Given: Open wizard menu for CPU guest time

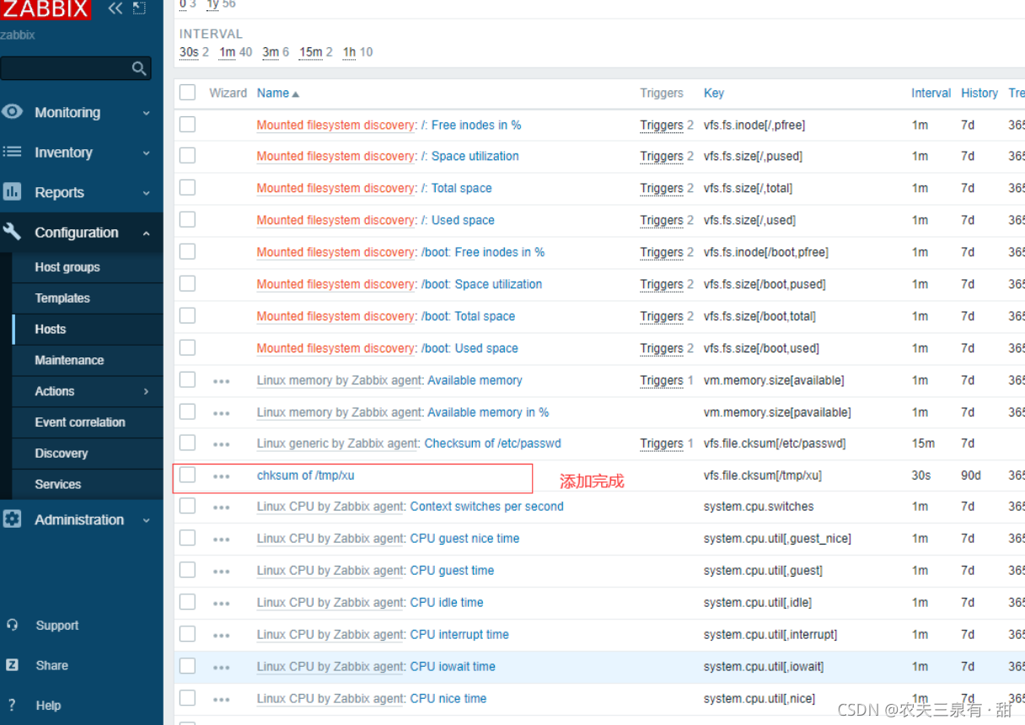Looking at the screenshot, I should pos(222,572).
